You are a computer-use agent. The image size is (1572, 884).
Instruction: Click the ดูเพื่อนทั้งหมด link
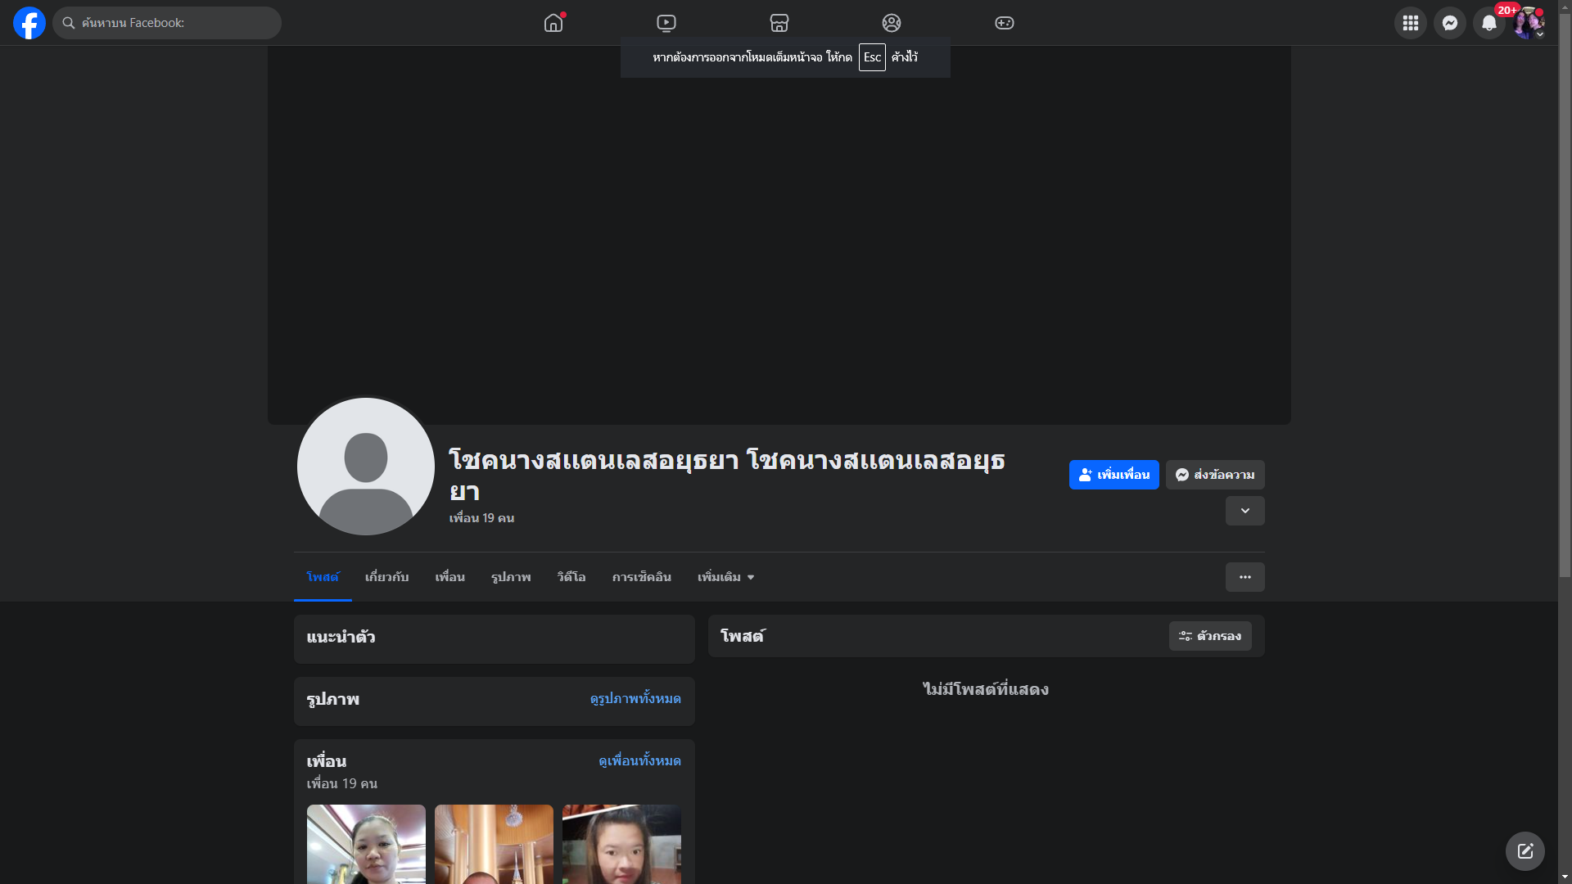[639, 760]
